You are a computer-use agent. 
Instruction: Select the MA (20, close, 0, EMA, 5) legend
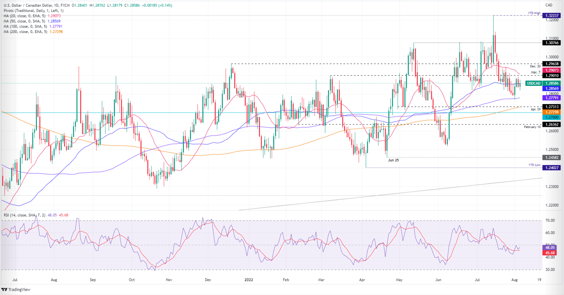[28, 16]
